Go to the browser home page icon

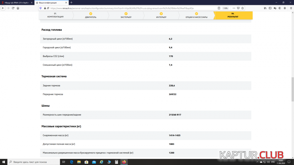[18, 8]
